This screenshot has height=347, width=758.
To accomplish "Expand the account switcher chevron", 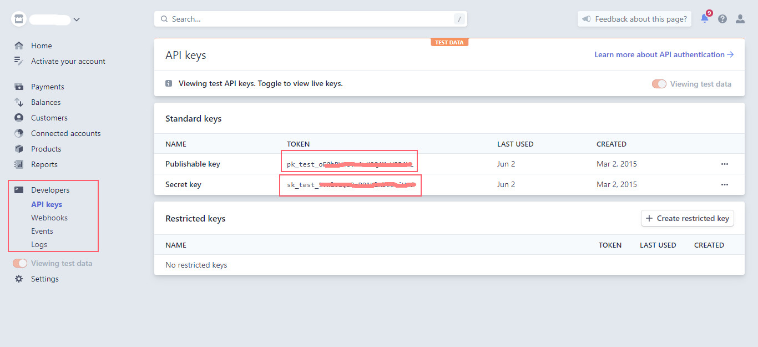I will pyautogui.click(x=77, y=19).
